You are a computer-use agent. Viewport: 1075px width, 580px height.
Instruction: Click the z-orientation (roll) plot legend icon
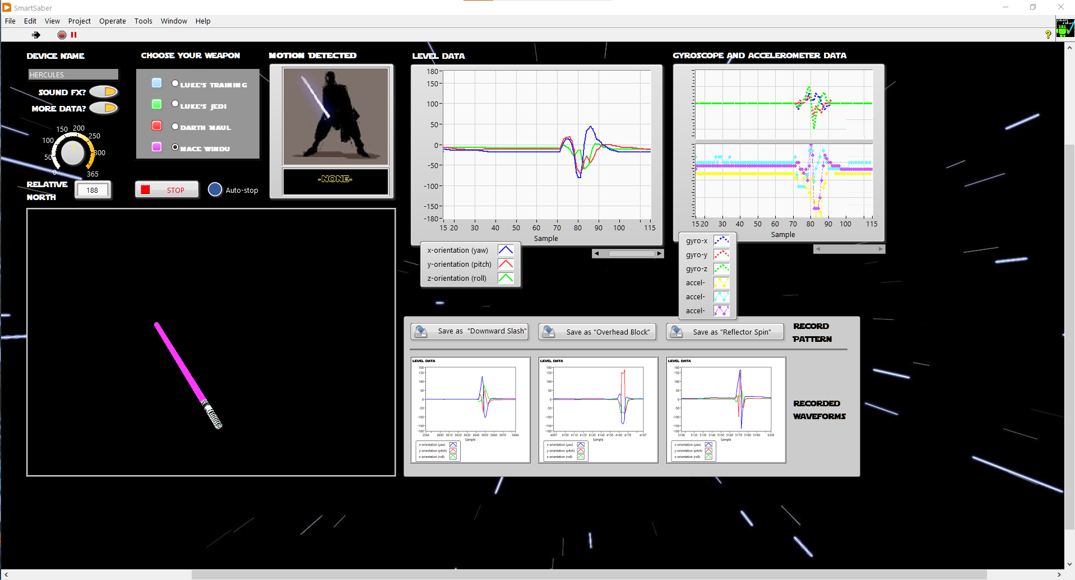506,278
